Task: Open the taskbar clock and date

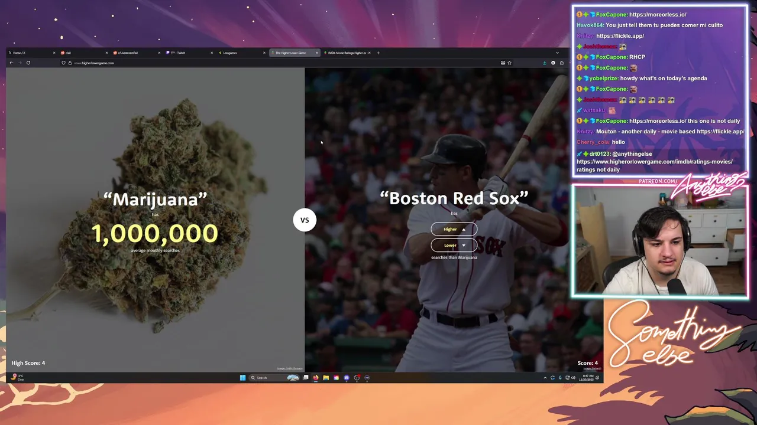Action: (587, 378)
